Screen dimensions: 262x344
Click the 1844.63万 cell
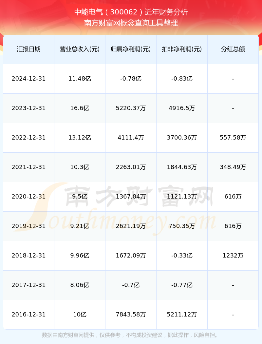pos(182,167)
